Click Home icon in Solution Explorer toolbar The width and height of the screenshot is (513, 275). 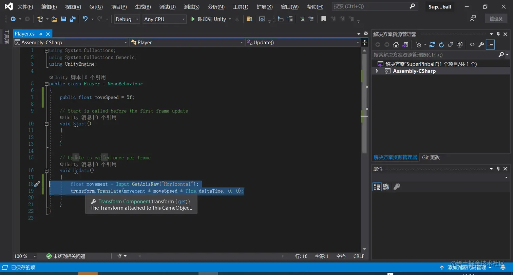(x=396, y=45)
